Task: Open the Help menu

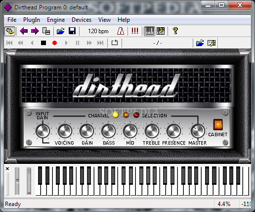Action: click(x=124, y=20)
